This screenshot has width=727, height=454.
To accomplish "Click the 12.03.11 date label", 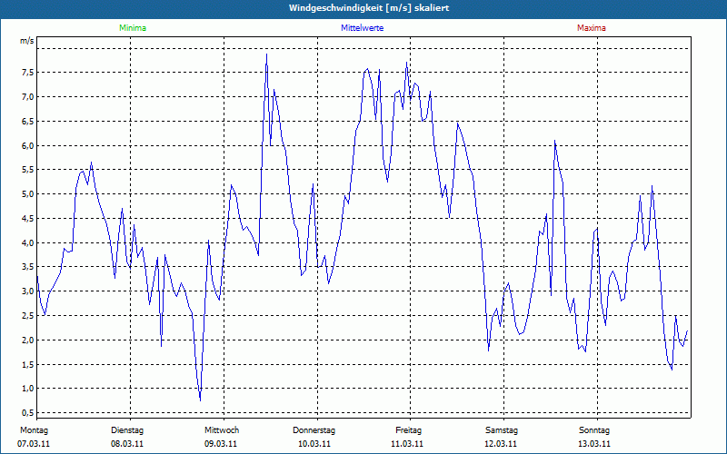I will 501,444.
